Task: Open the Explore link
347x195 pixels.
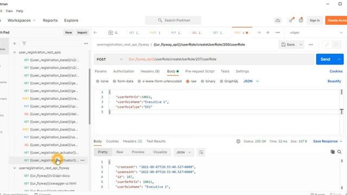Action: [x=71, y=21]
